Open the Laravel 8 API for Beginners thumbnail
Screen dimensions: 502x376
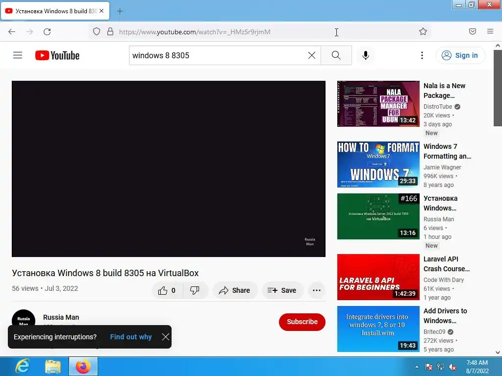378,277
